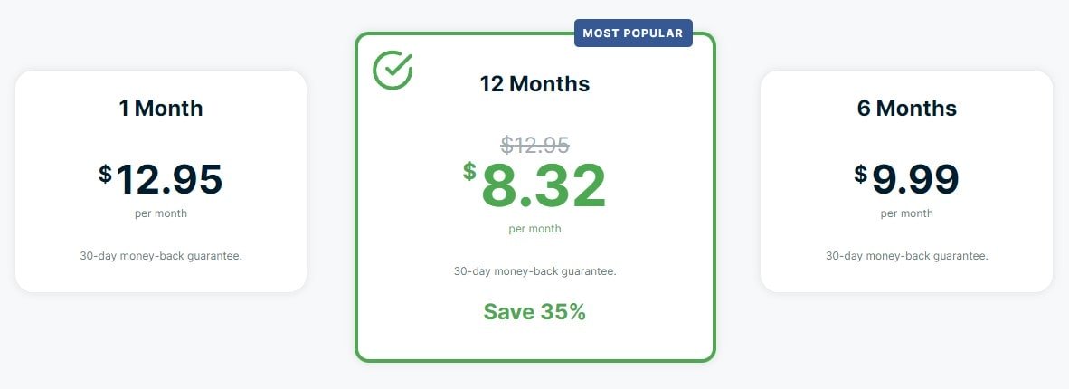The image size is (1069, 389).
Task: Click the MOST POPULAR badge
Action: [x=632, y=33]
